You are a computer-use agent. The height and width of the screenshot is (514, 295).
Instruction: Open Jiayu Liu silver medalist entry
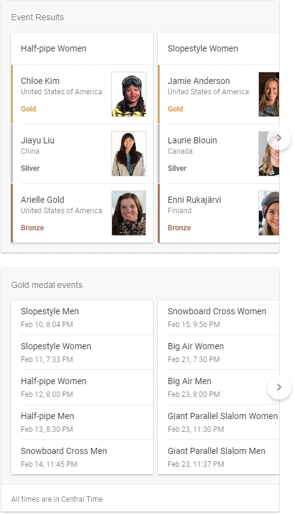pyautogui.click(x=82, y=154)
